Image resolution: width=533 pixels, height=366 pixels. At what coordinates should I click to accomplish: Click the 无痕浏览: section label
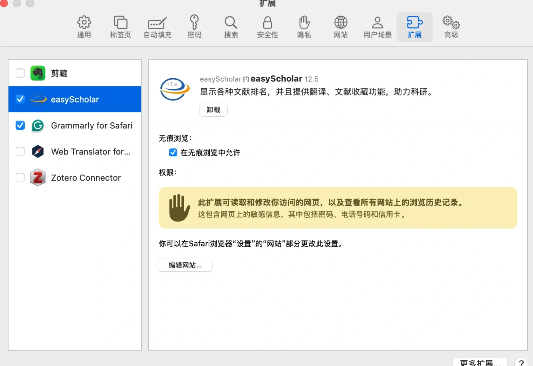(175, 138)
